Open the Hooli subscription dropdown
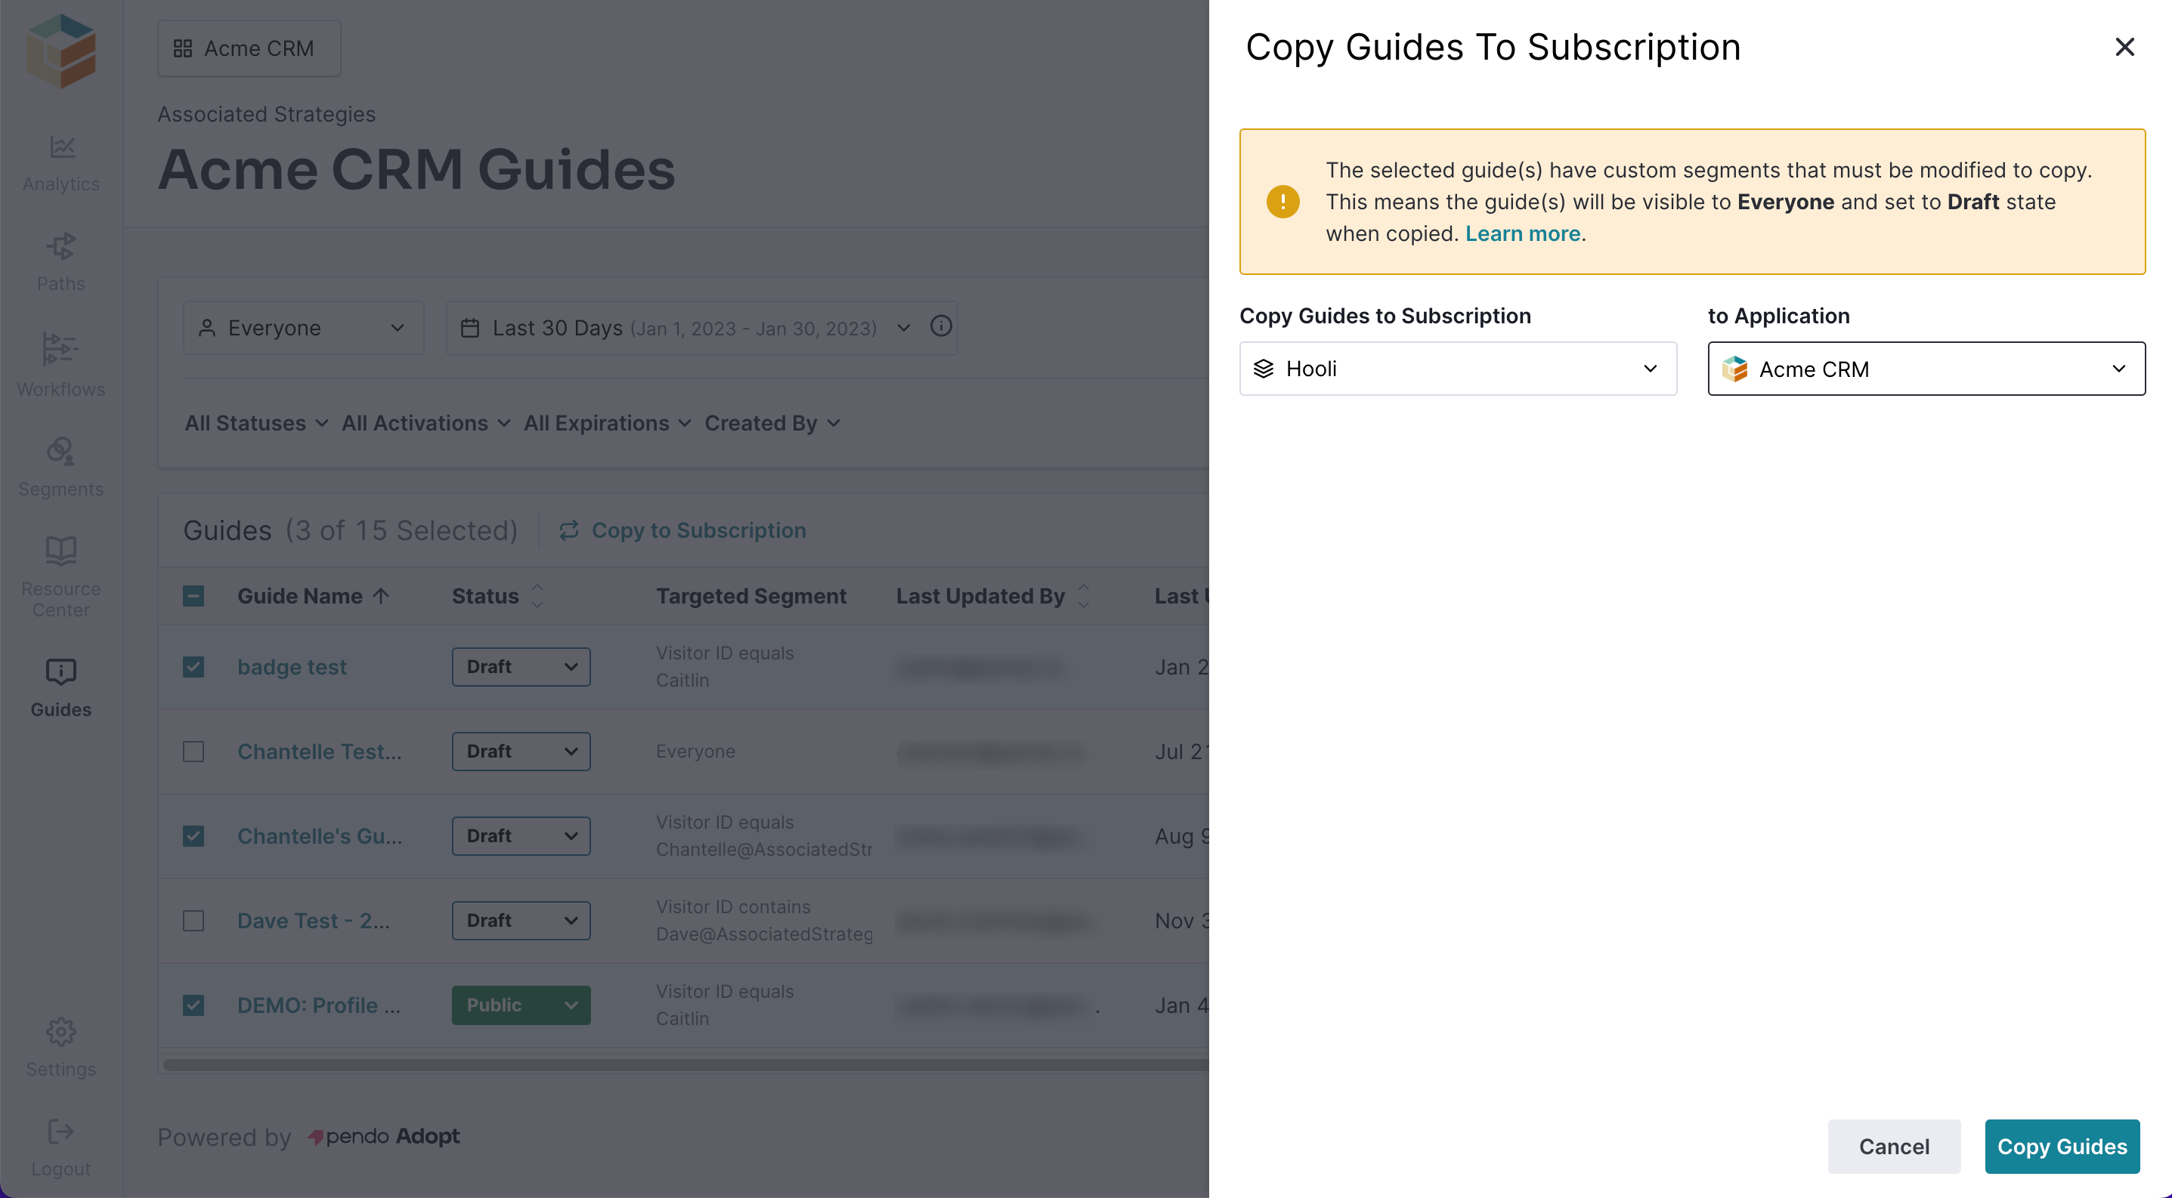 [x=1458, y=368]
